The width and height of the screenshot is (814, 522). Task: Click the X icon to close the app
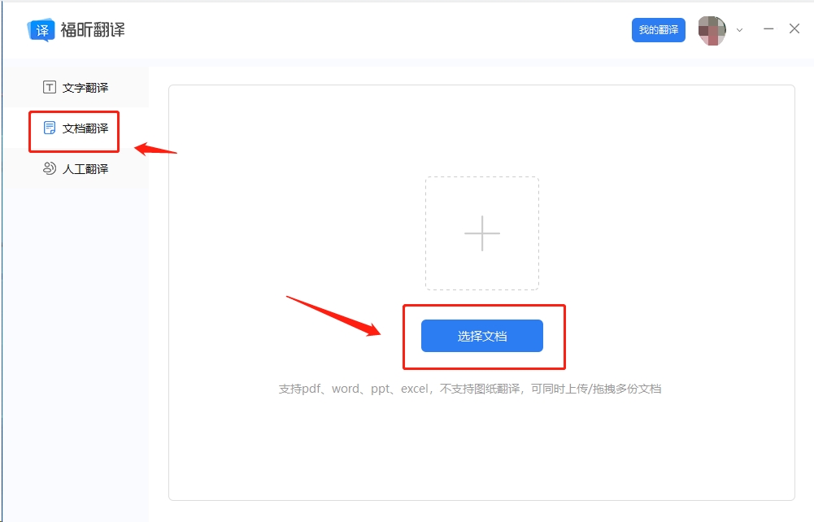[794, 28]
